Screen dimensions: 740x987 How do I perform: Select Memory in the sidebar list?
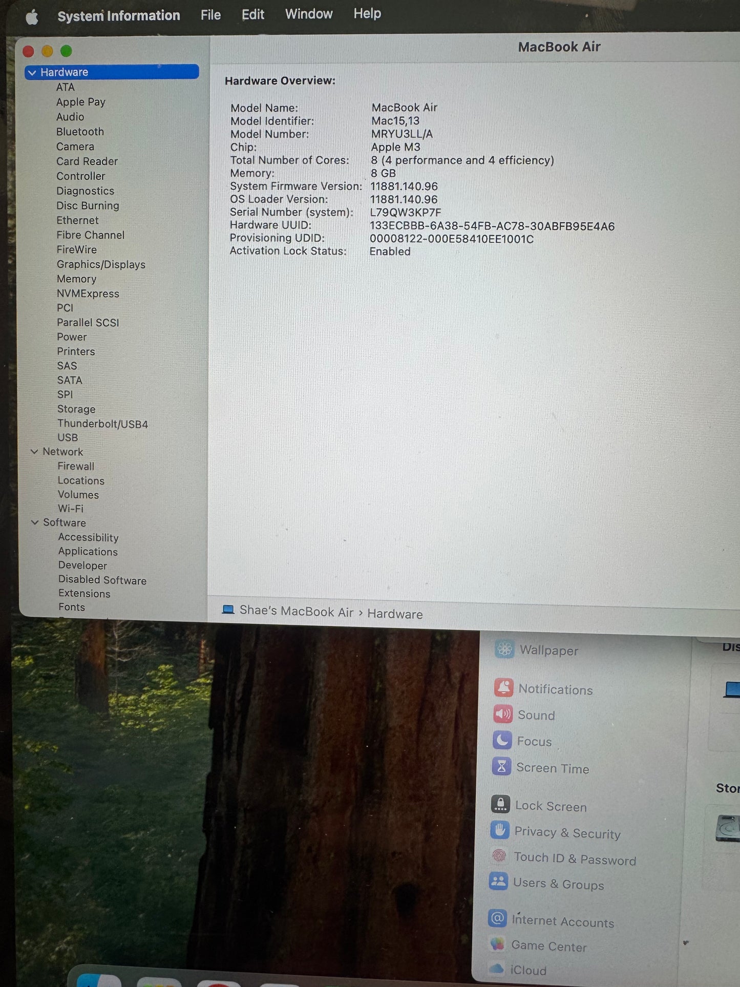point(77,279)
